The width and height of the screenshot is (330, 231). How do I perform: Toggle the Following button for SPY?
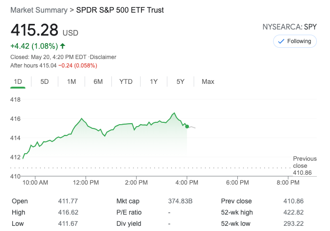tap(295, 41)
